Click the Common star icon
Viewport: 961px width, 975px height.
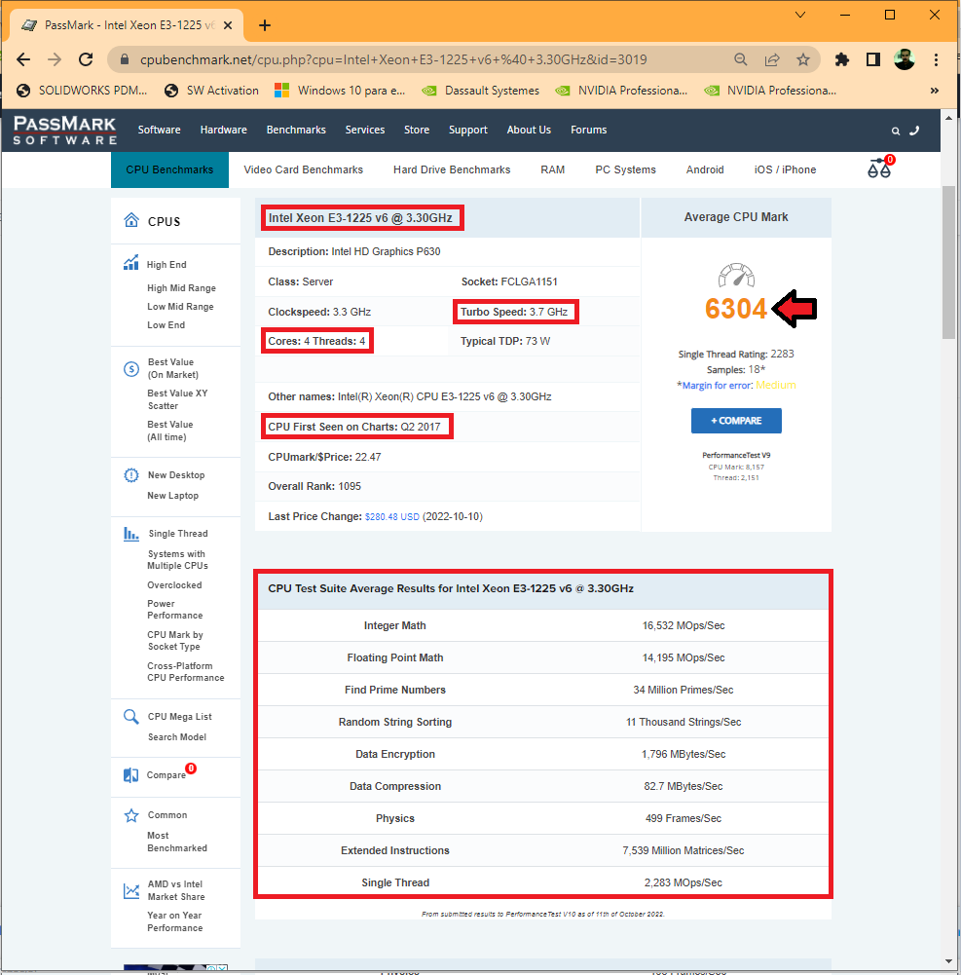pos(131,815)
